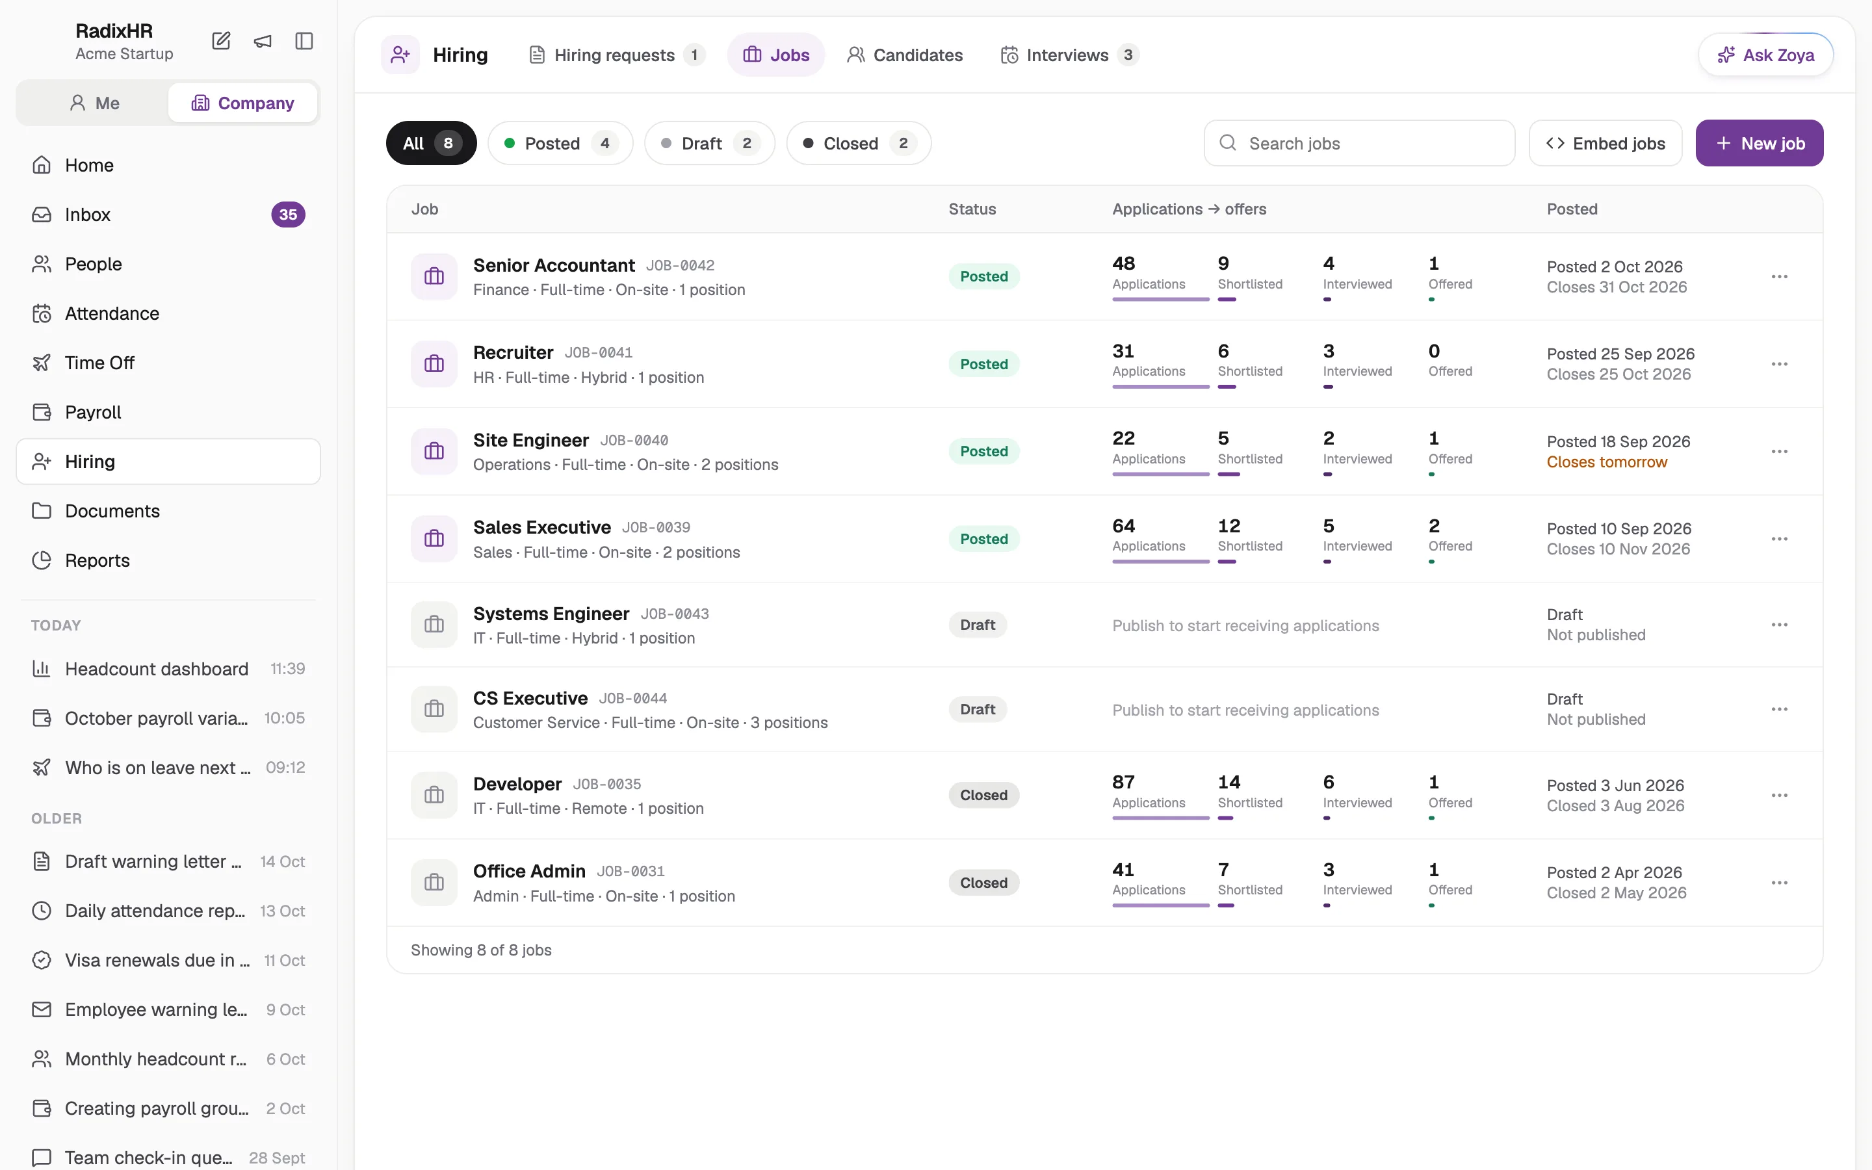Screen dimensions: 1872x1170
Task: Open Employee warning letter history item
Action: tap(168, 1010)
